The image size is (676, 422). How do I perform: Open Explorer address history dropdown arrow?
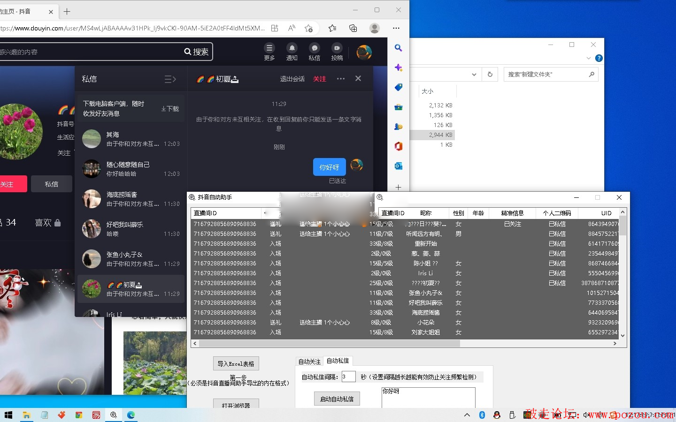(x=474, y=75)
